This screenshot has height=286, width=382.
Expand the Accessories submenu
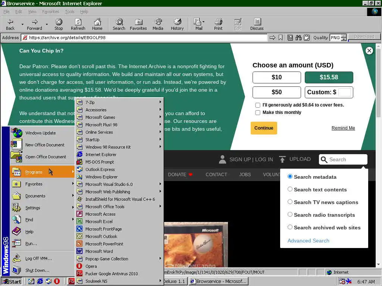pos(119,110)
